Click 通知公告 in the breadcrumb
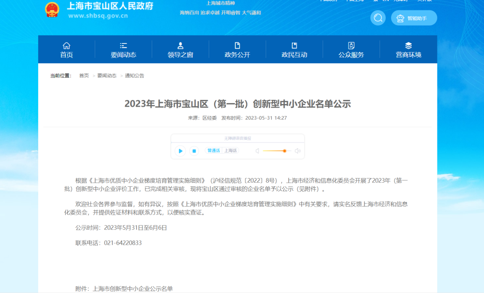The image size is (484, 293). pyautogui.click(x=134, y=76)
